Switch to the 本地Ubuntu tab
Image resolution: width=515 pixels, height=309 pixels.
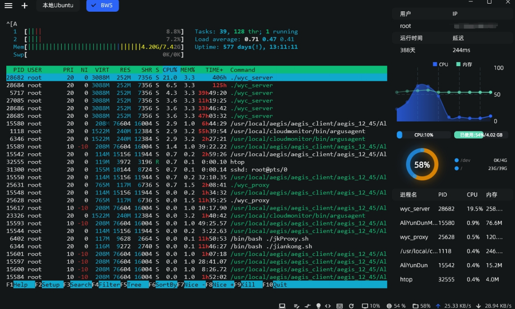click(x=58, y=6)
